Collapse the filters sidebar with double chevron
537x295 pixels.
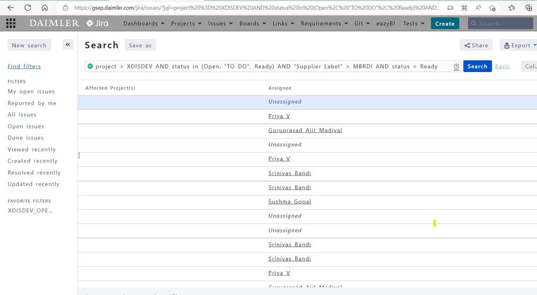[x=68, y=45]
